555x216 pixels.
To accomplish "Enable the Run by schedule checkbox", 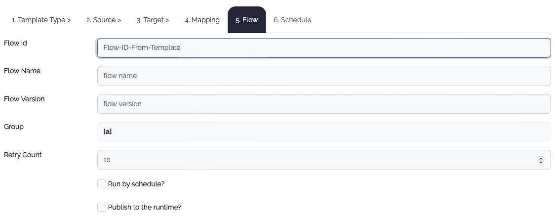I will point(102,184).
